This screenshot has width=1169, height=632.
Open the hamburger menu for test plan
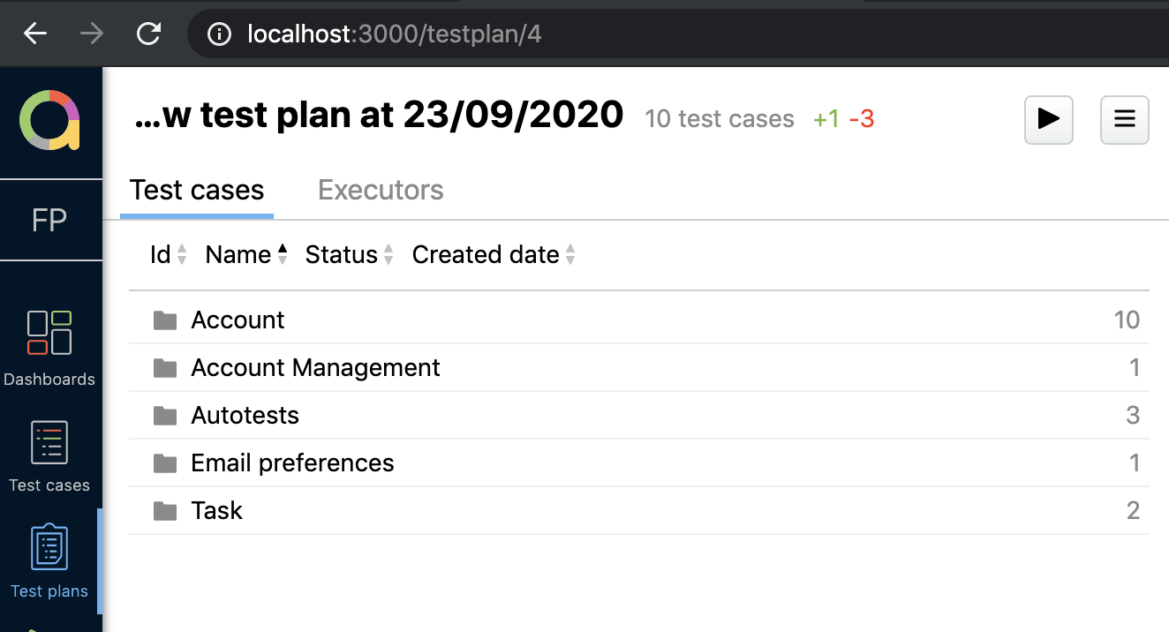tap(1124, 119)
